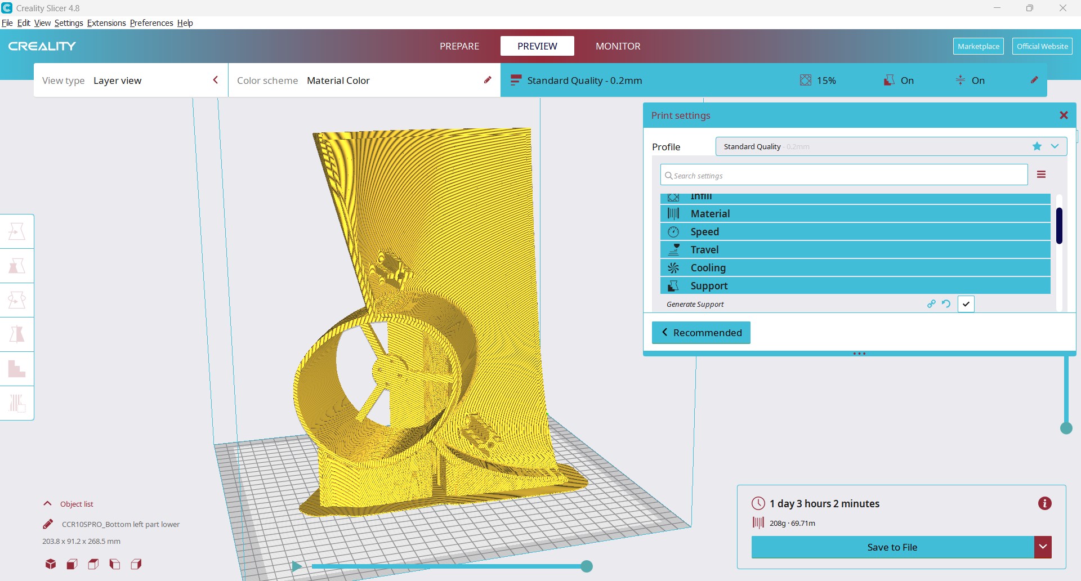Click pencil icon next to Color scheme
This screenshot has width=1081, height=581.
488,80
